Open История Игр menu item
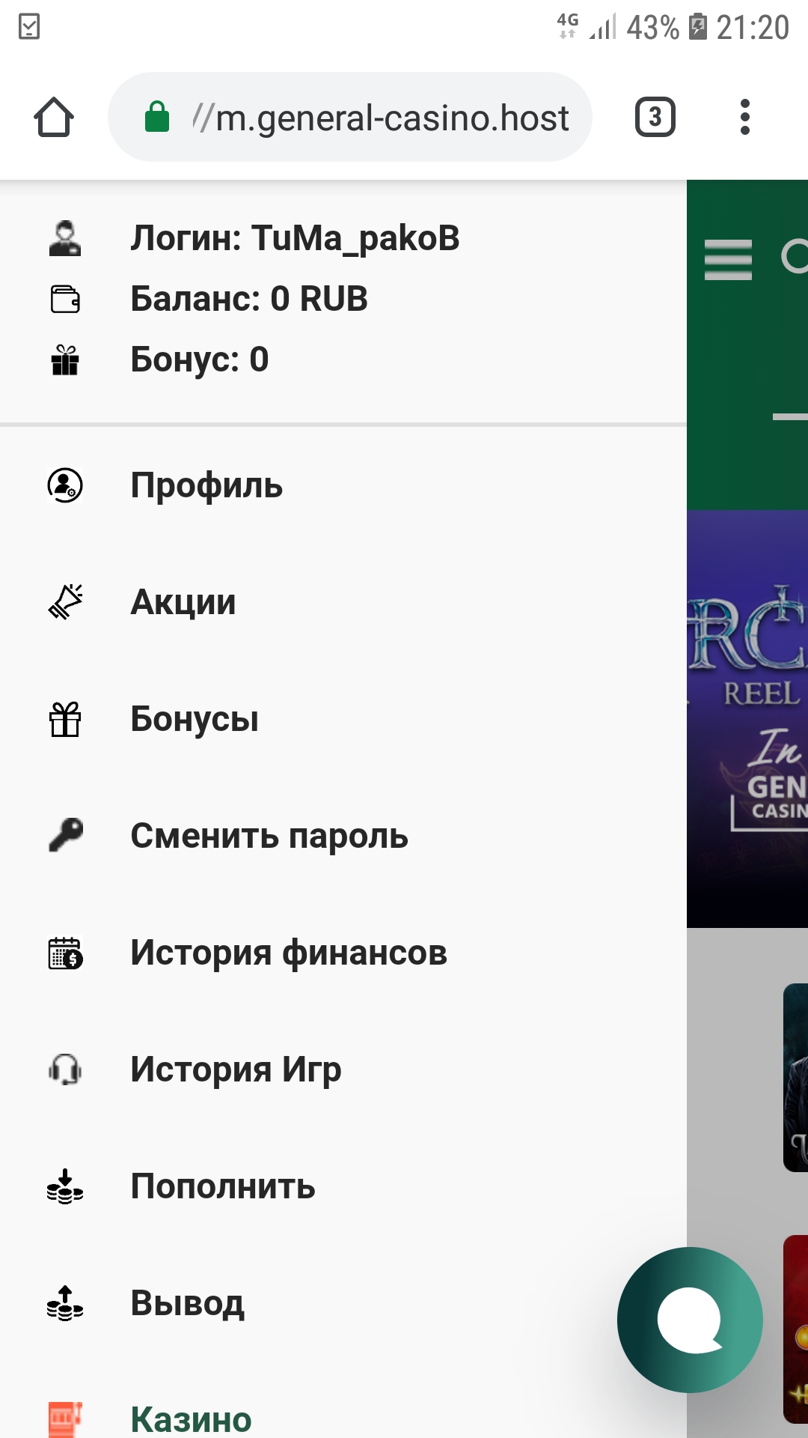Image resolution: width=808 pixels, height=1438 pixels. click(x=343, y=1070)
